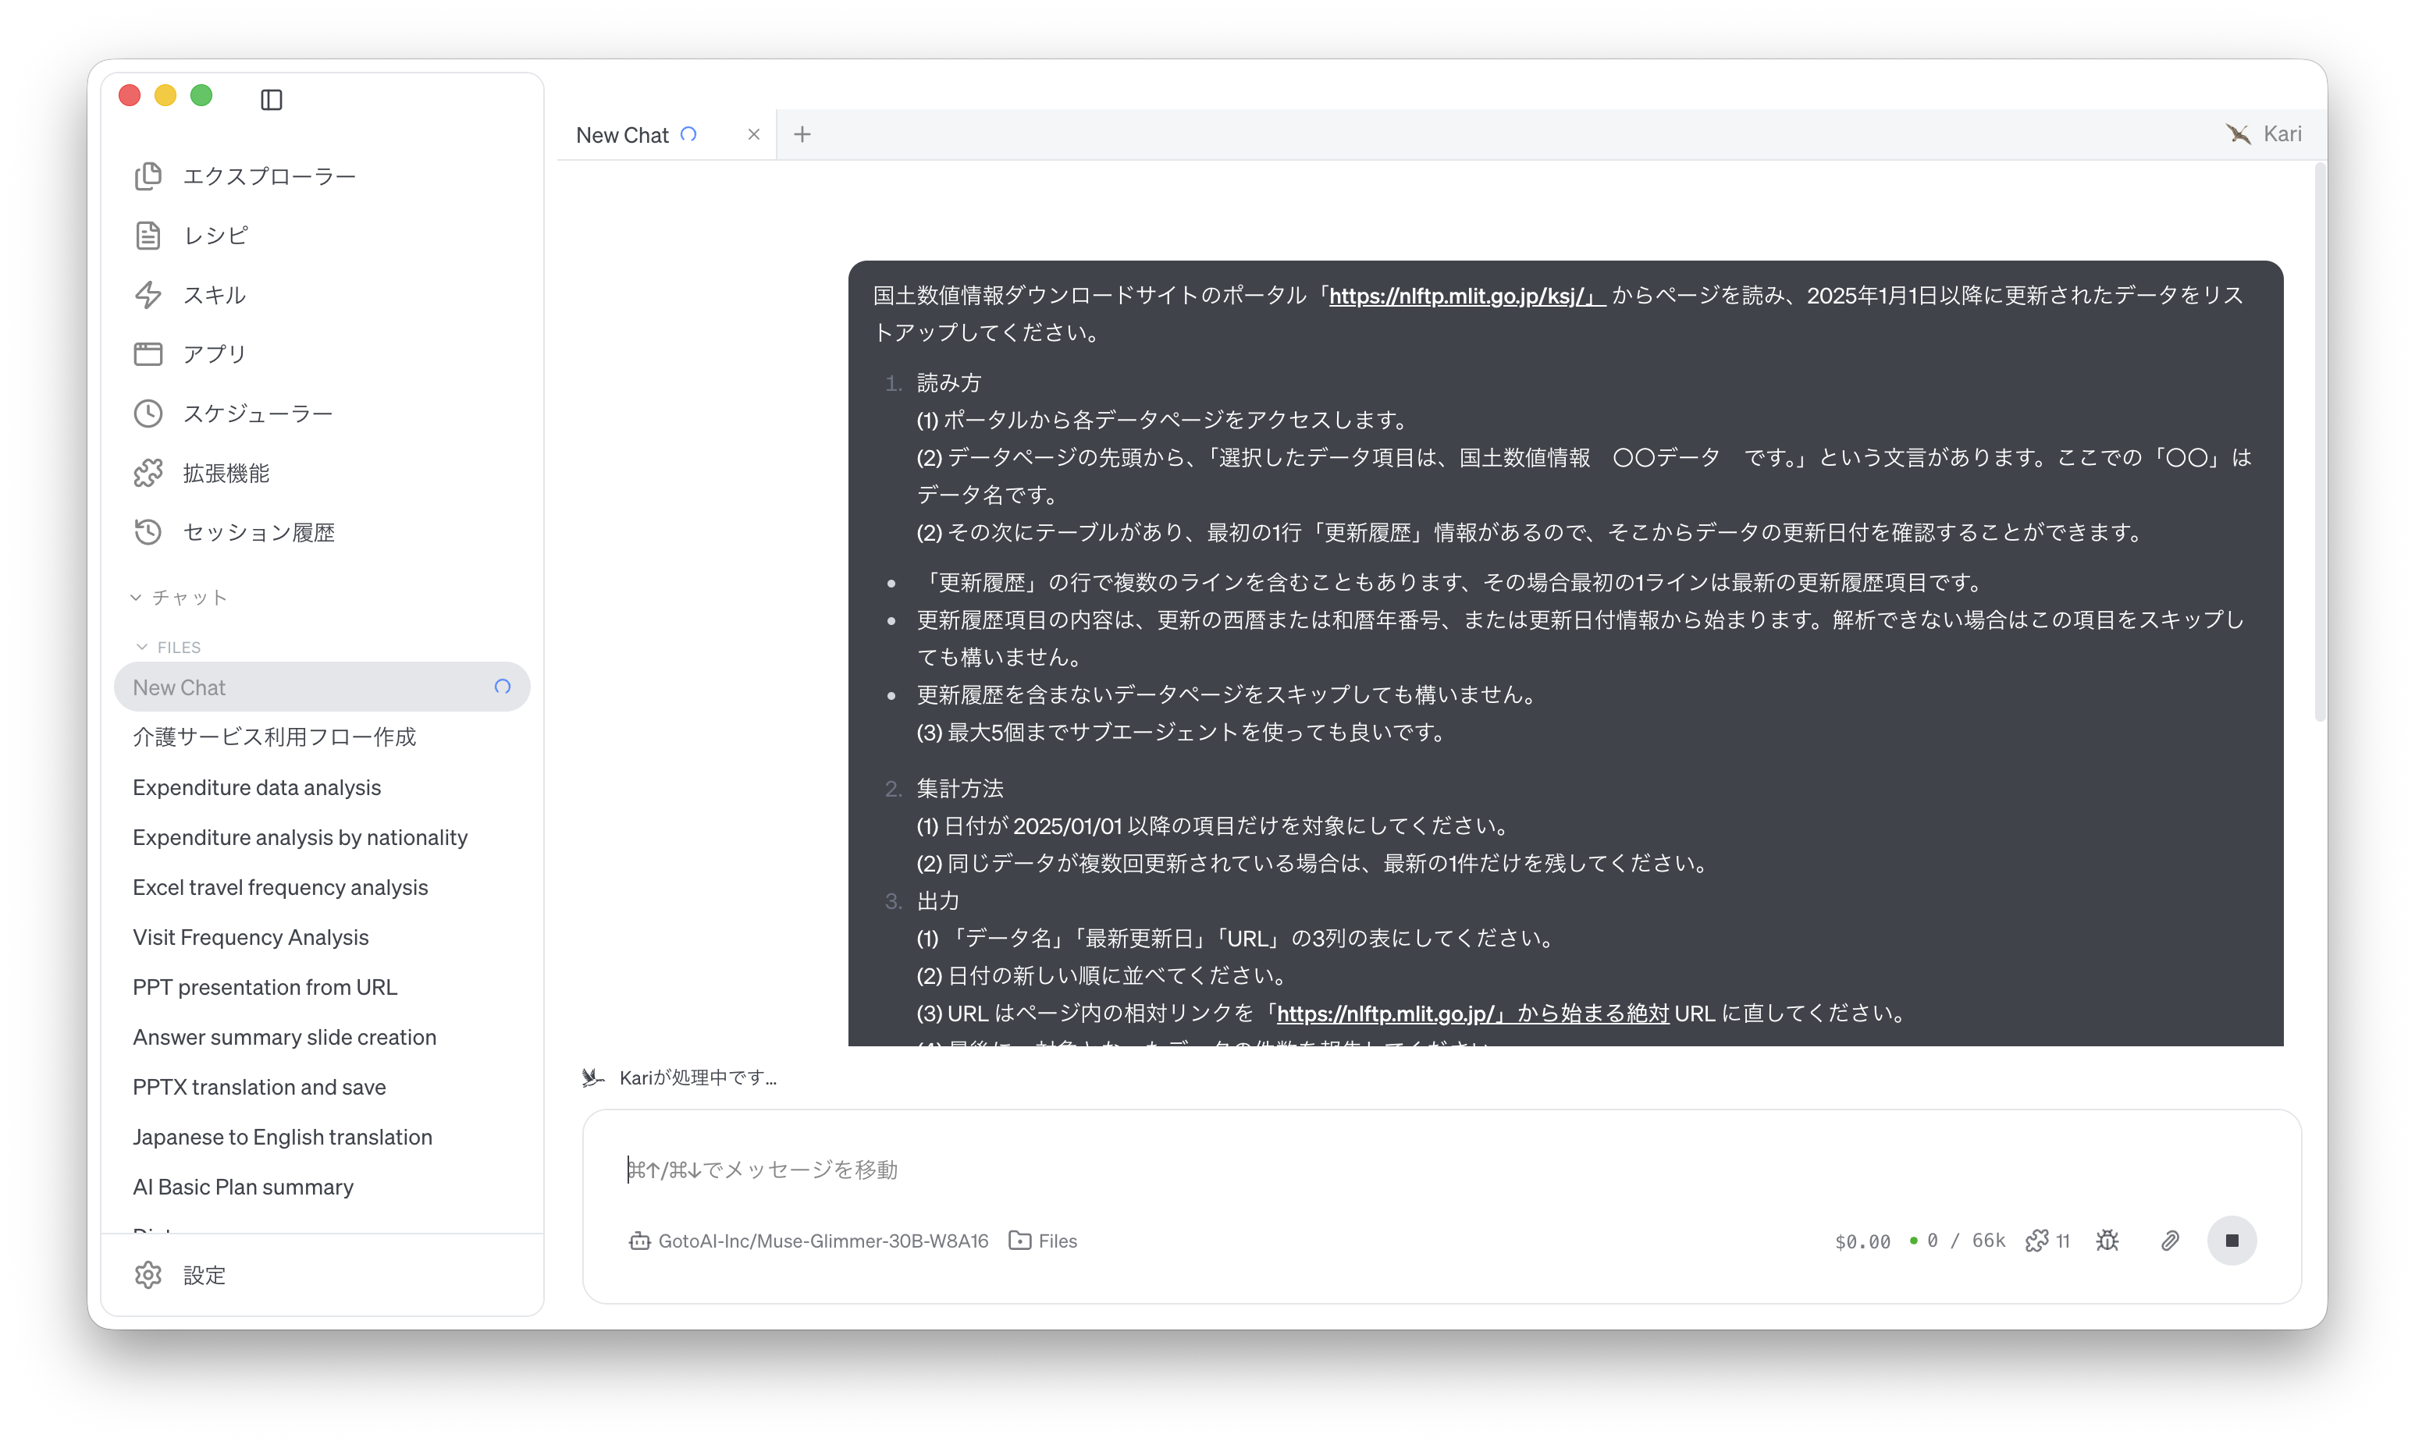
Task: Open the Kari profile in top right
Action: pos(2264,133)
